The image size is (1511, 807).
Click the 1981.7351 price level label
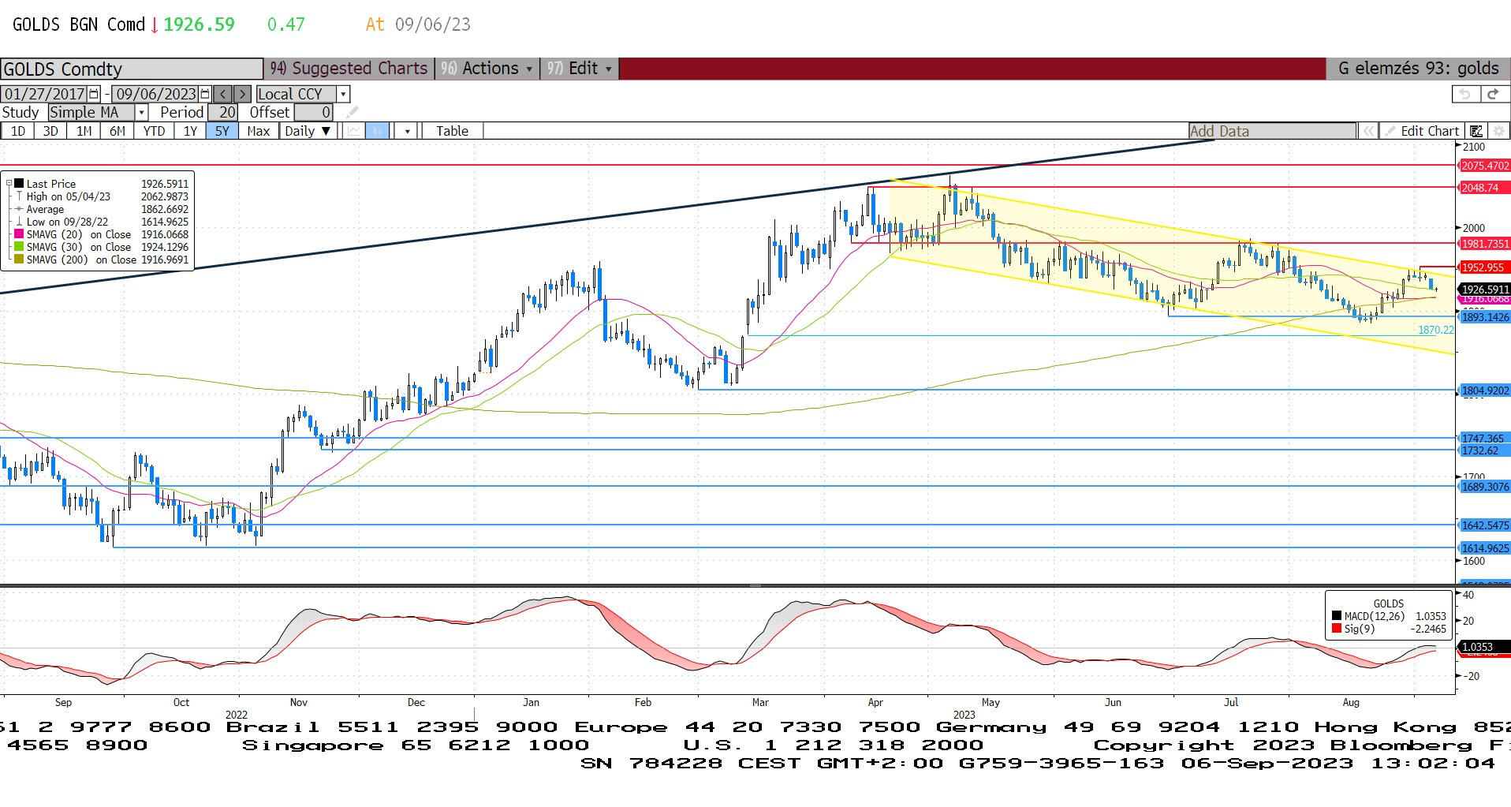[x=1484, y=244]
